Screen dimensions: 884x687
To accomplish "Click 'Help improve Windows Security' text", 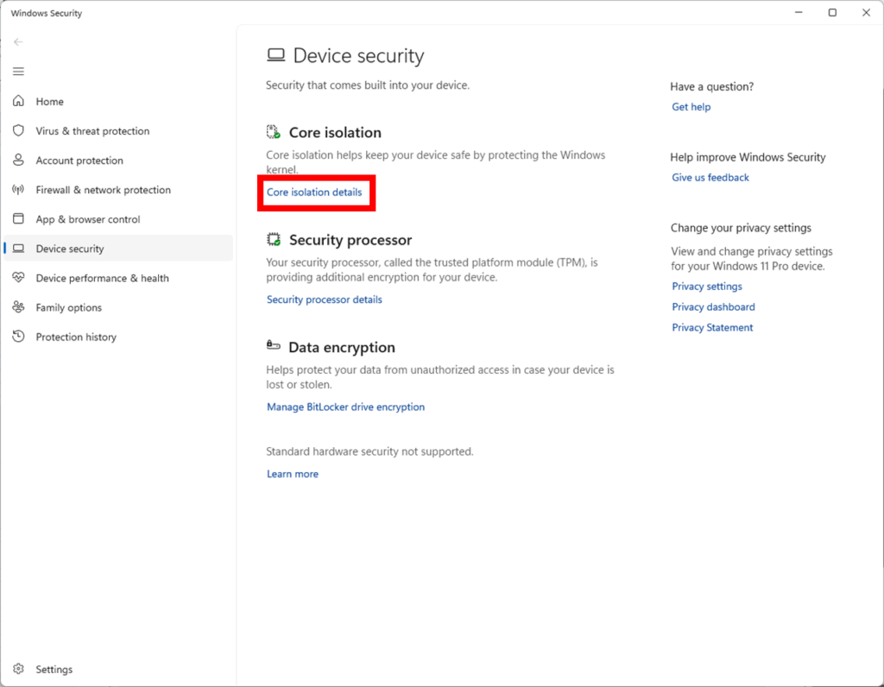I will 748,157.
